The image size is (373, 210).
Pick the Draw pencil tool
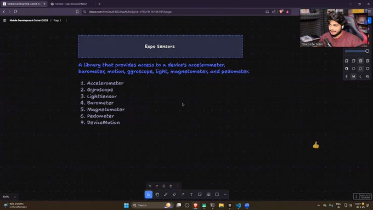tap(166, 195)
